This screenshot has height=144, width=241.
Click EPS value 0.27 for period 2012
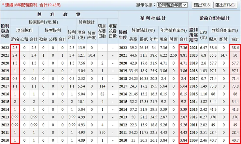pos(203,117)
